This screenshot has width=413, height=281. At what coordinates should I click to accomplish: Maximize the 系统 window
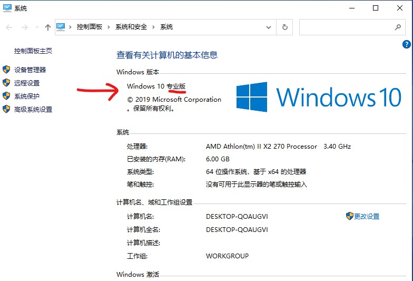[x=376, y=8]
